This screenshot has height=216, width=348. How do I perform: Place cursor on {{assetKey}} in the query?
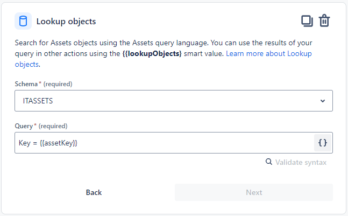(x=59, y=143)
